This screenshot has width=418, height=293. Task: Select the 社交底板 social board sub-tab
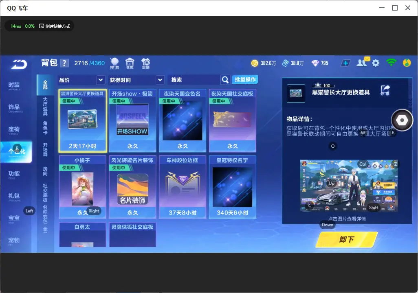pos(45,193)
